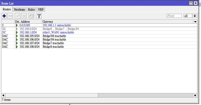Click gateway 'Bridge8 reachable'

pos(53,47)
